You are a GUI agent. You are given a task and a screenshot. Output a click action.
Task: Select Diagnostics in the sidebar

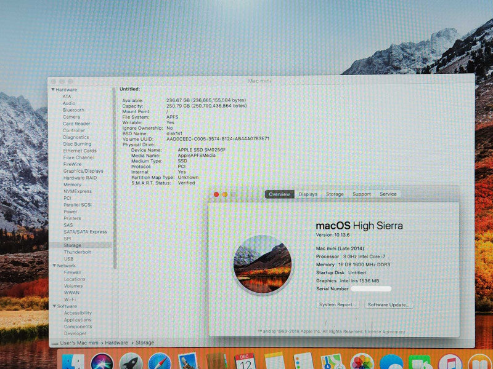[76, 137]
